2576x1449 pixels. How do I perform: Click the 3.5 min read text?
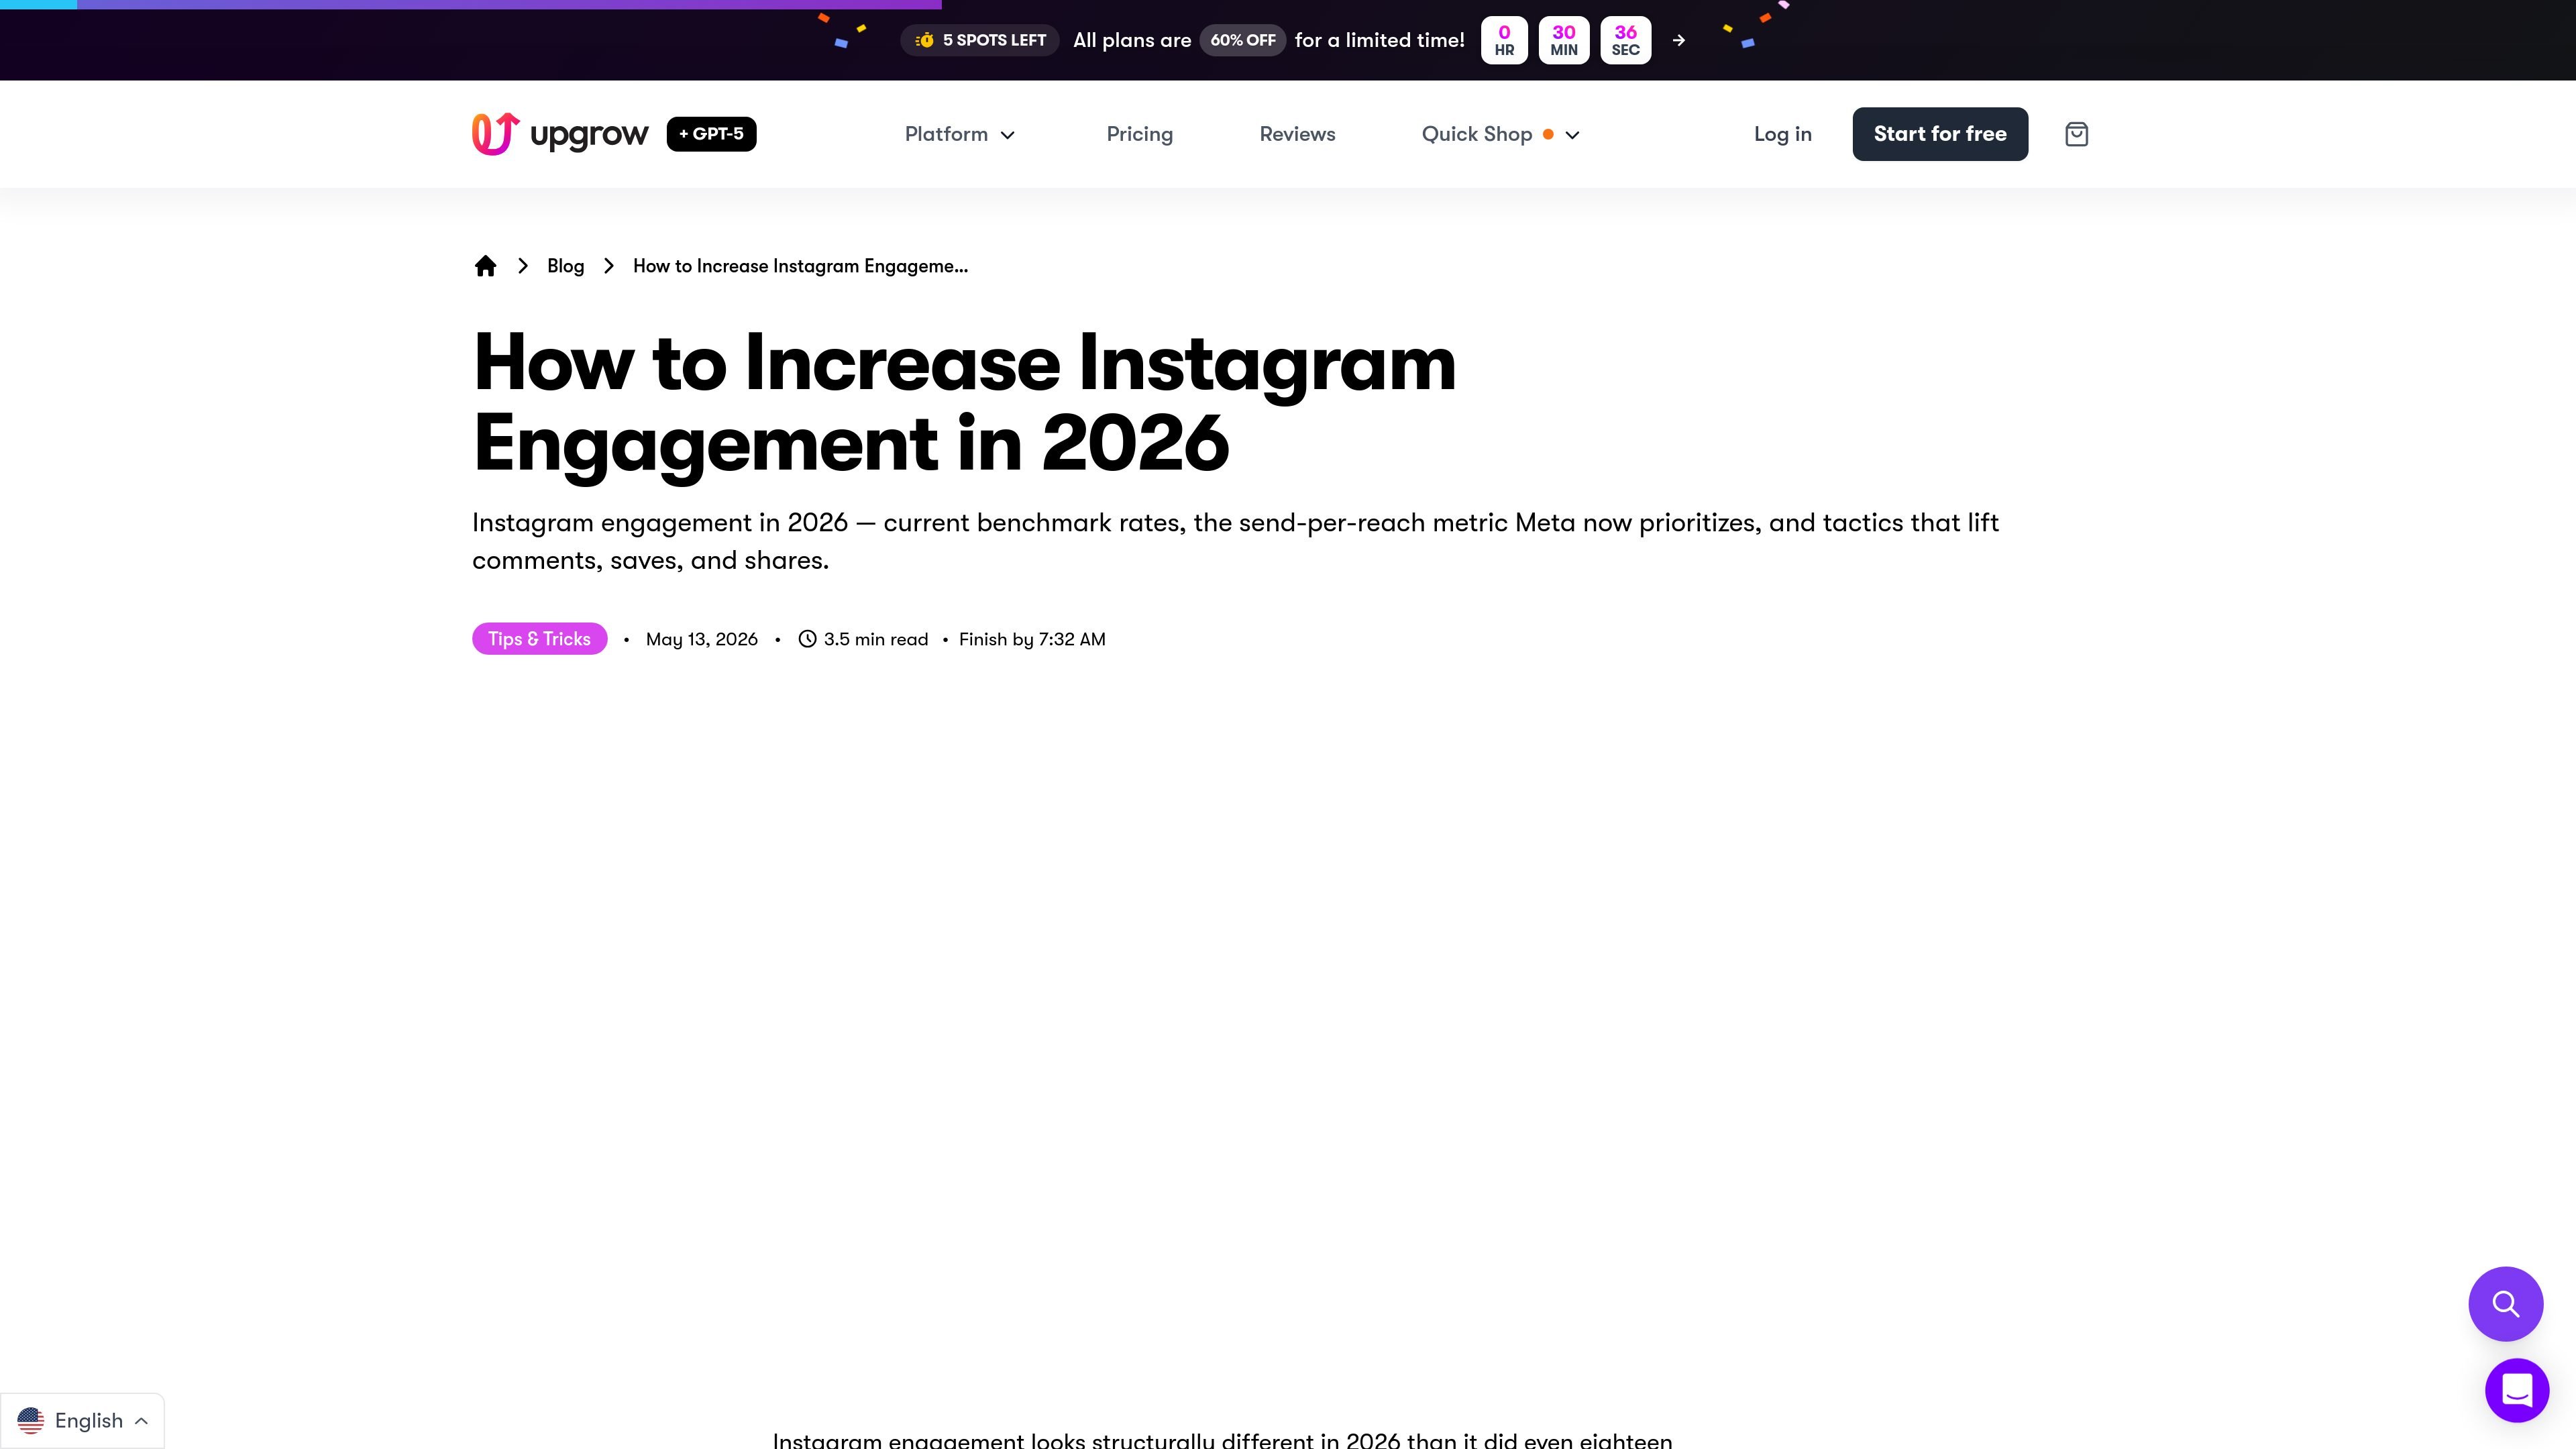(876, 639)
